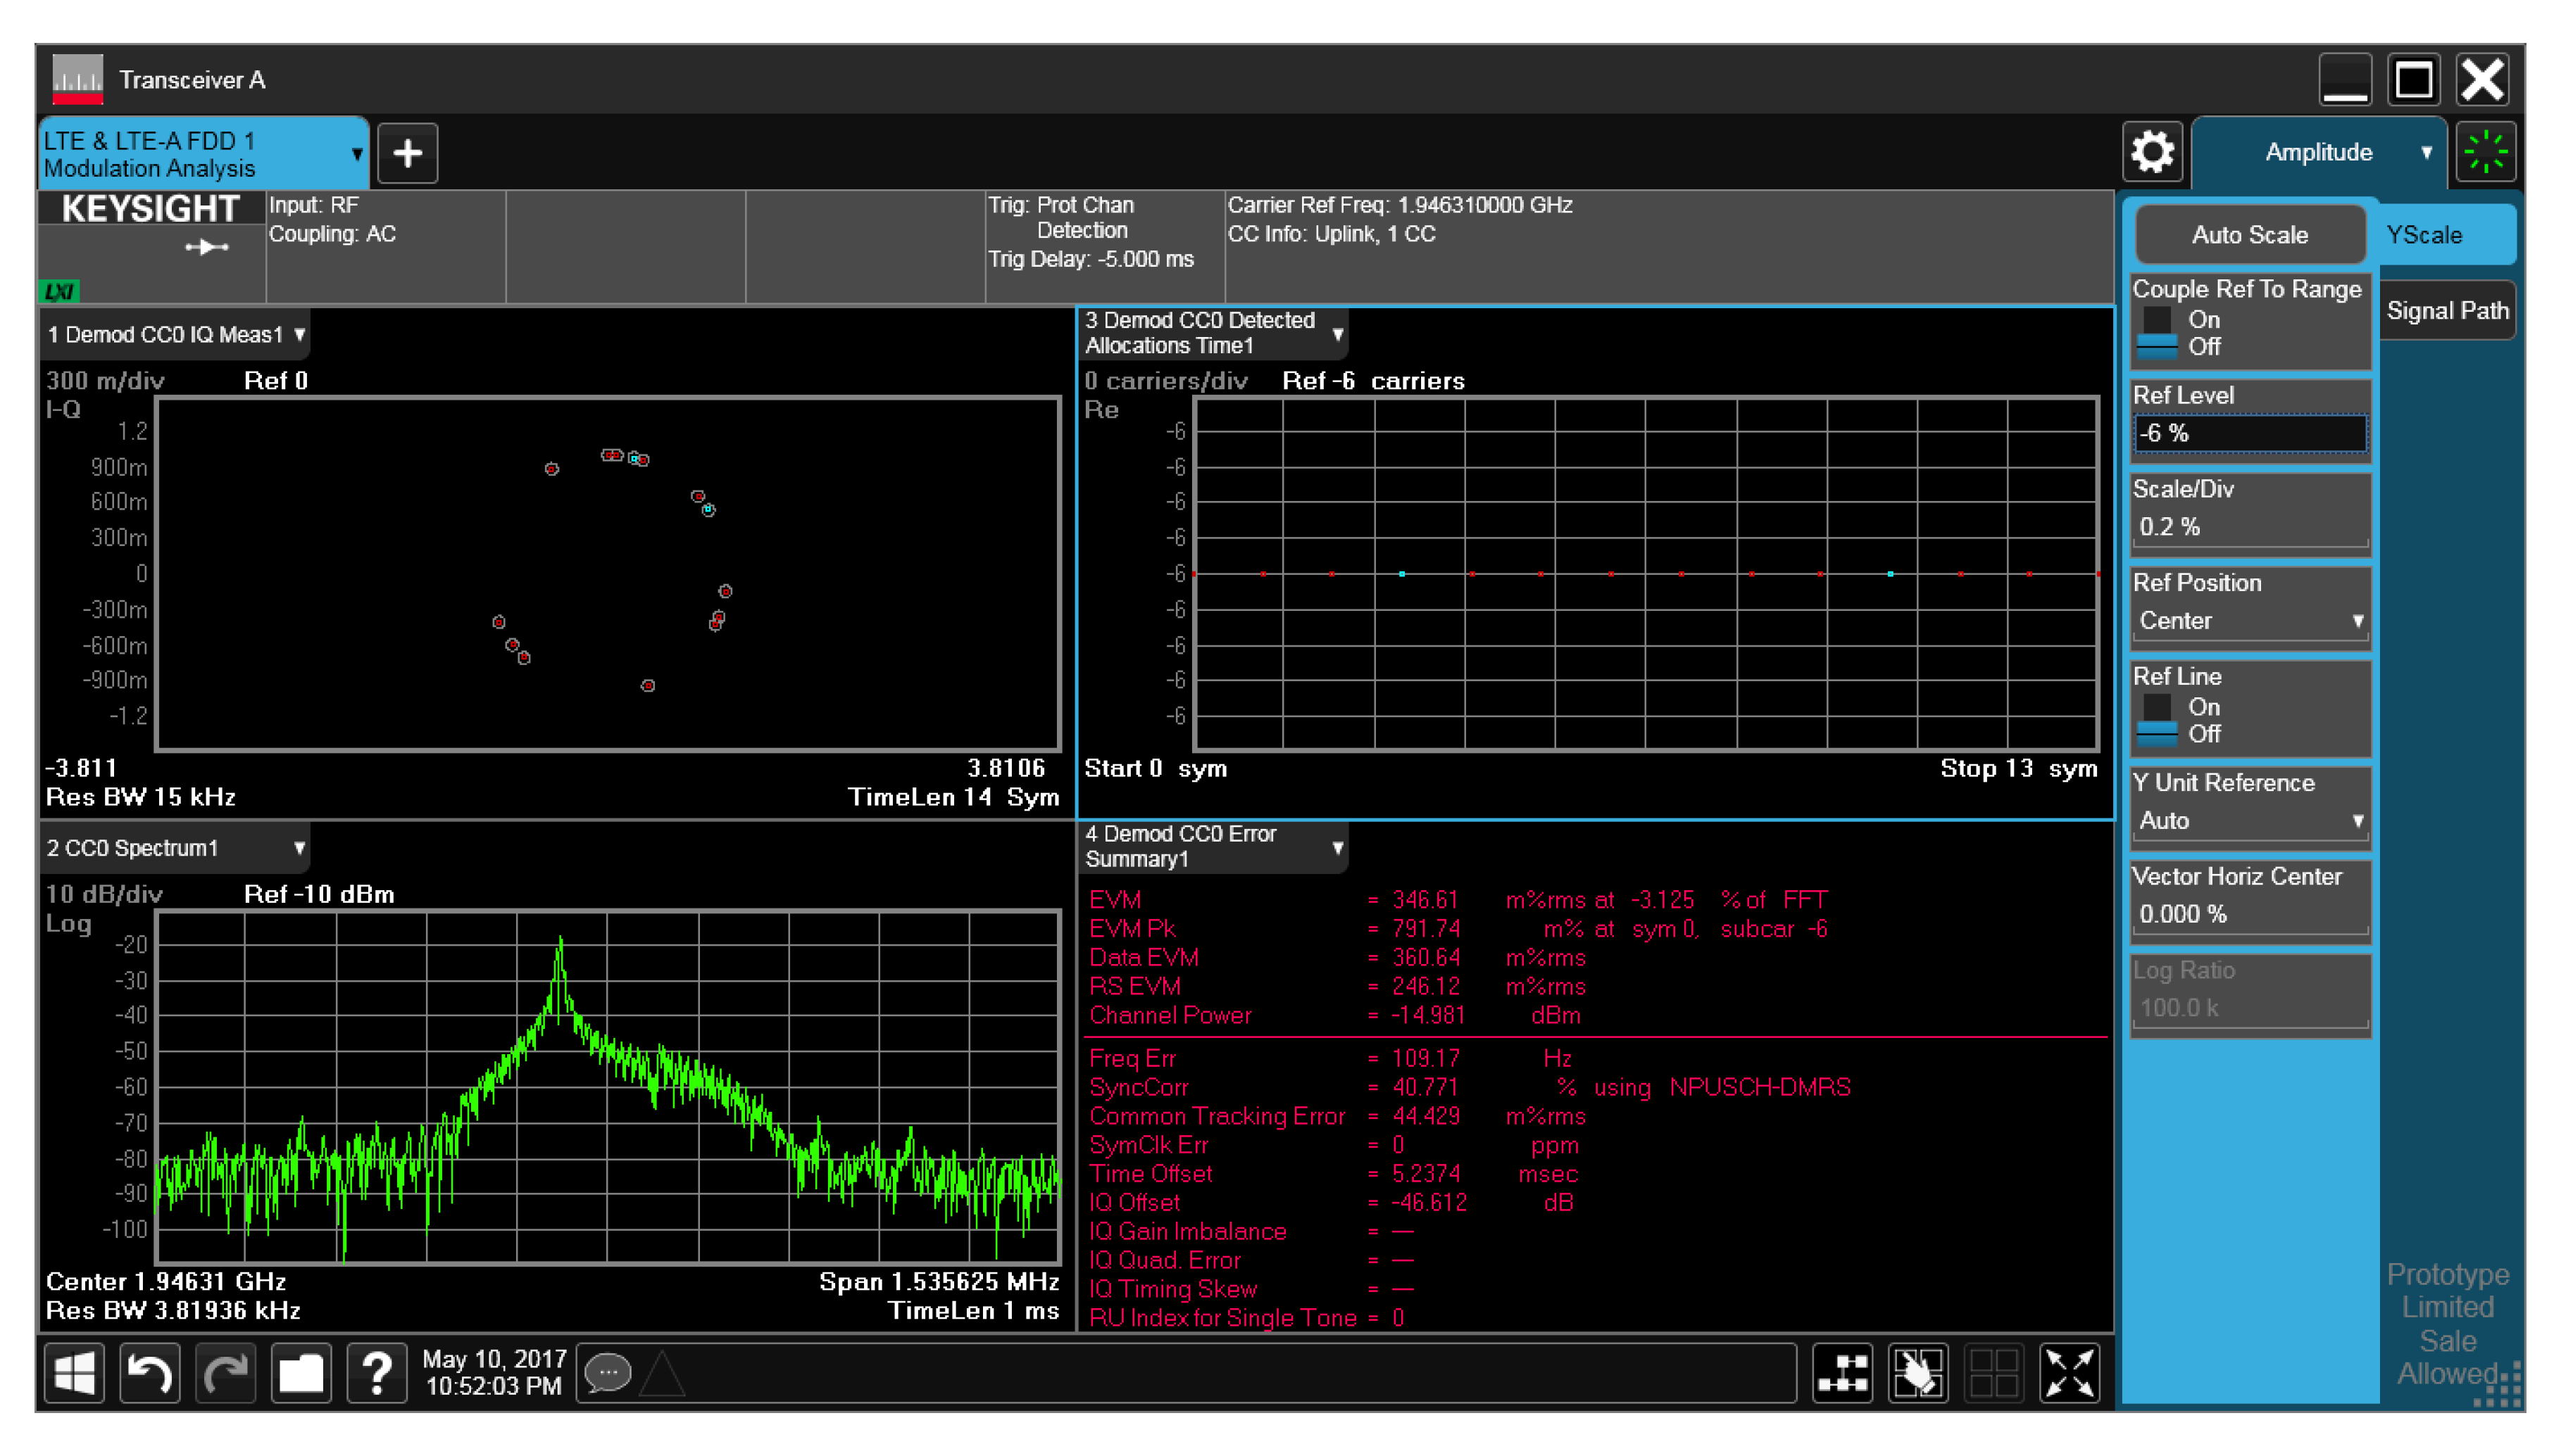
Task: Click the window select hand icon
Action: [1919, 1373]
